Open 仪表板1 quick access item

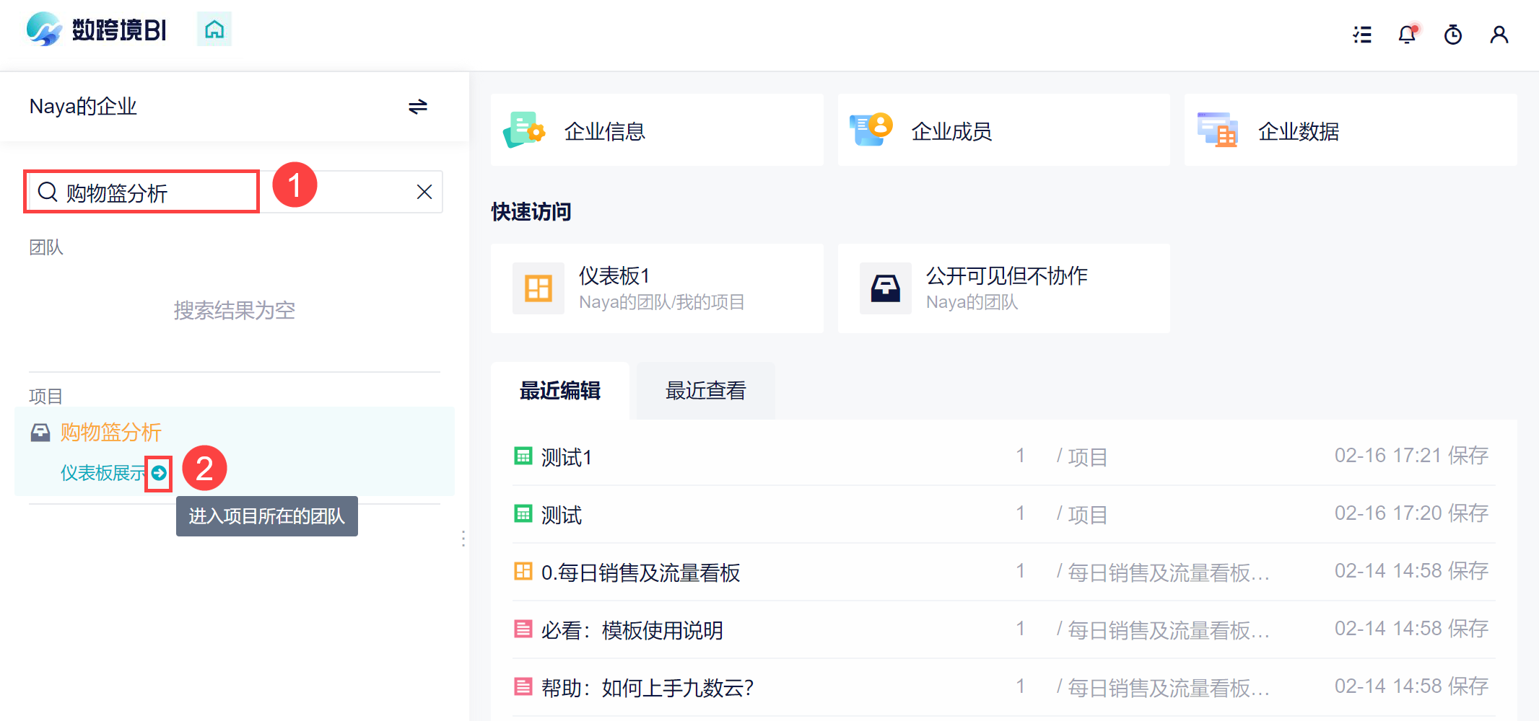tap(657, 288)
